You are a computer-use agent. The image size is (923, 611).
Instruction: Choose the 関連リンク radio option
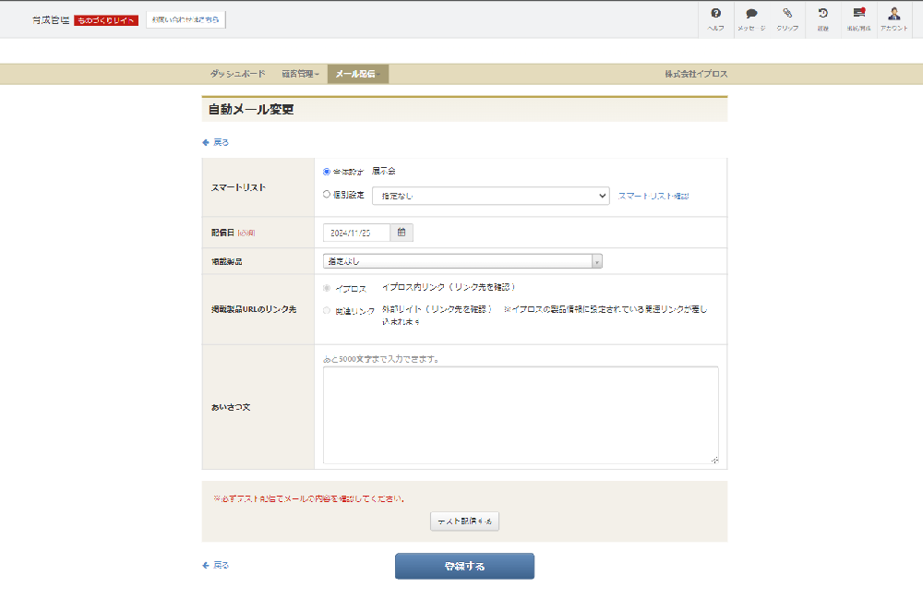327,311
